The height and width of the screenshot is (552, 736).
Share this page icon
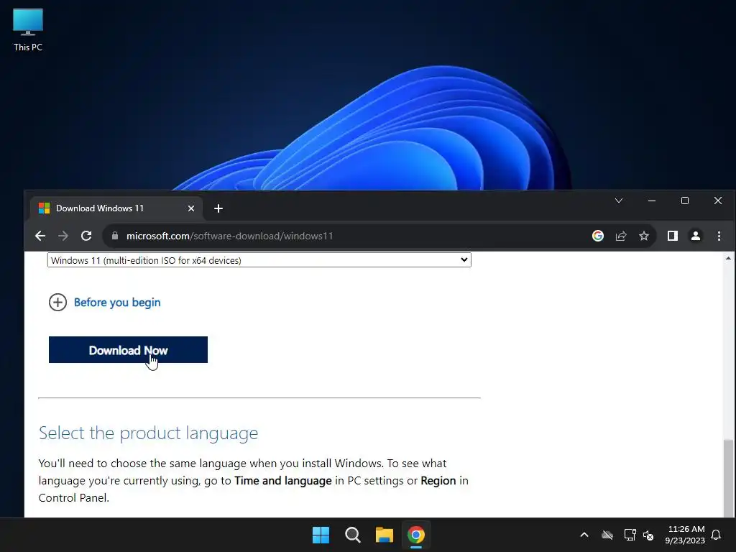(x=621, y=236)
